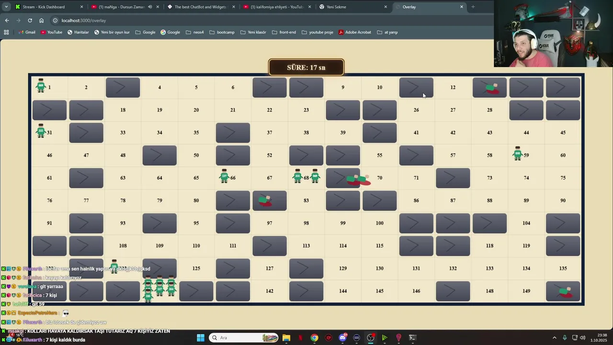Open network settings from the system tray
The height and width of the screenshot is (345, 613).
click(x=574, y=338)
